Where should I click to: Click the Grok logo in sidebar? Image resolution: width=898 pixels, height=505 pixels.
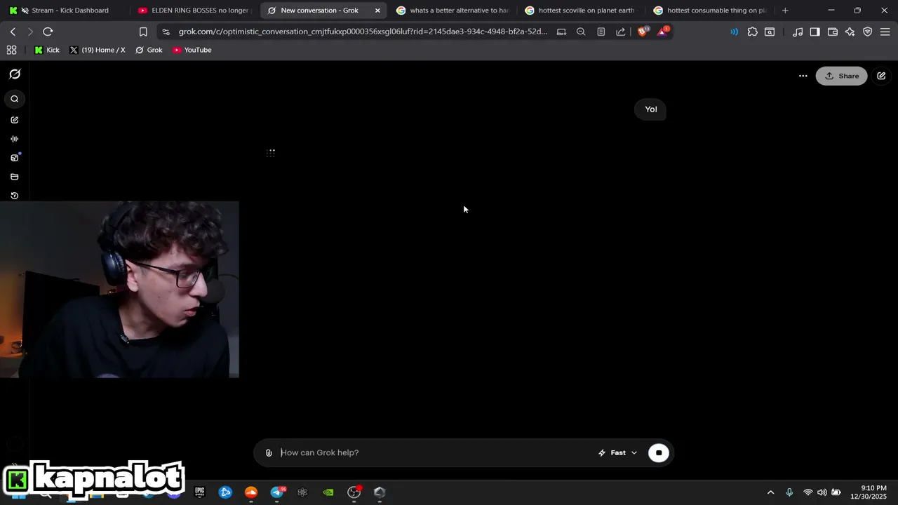click(15, 74)
